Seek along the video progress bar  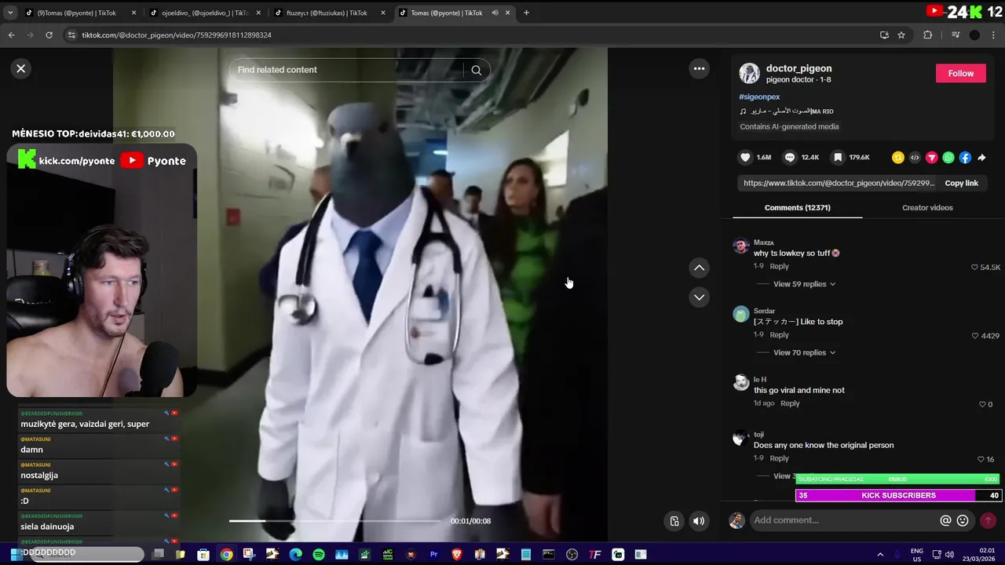click(335, 520)
